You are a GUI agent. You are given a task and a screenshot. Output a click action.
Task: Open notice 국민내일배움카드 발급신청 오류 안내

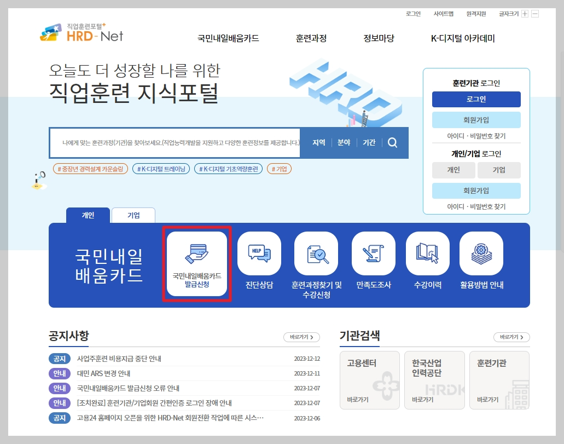coord(128,388)
